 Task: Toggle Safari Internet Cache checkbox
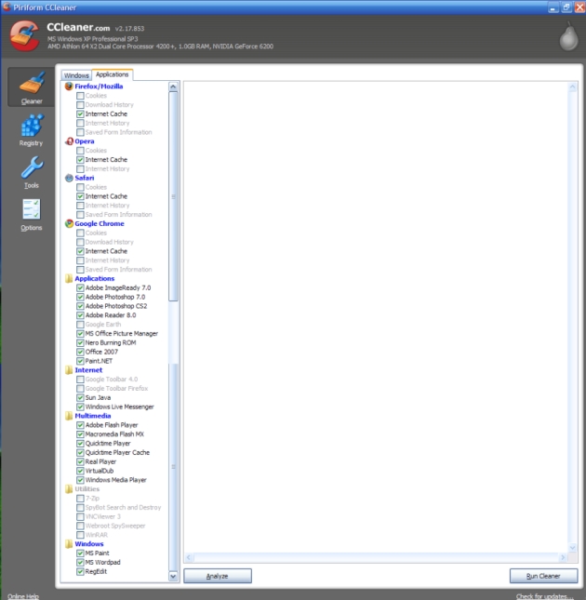(80, 196)
